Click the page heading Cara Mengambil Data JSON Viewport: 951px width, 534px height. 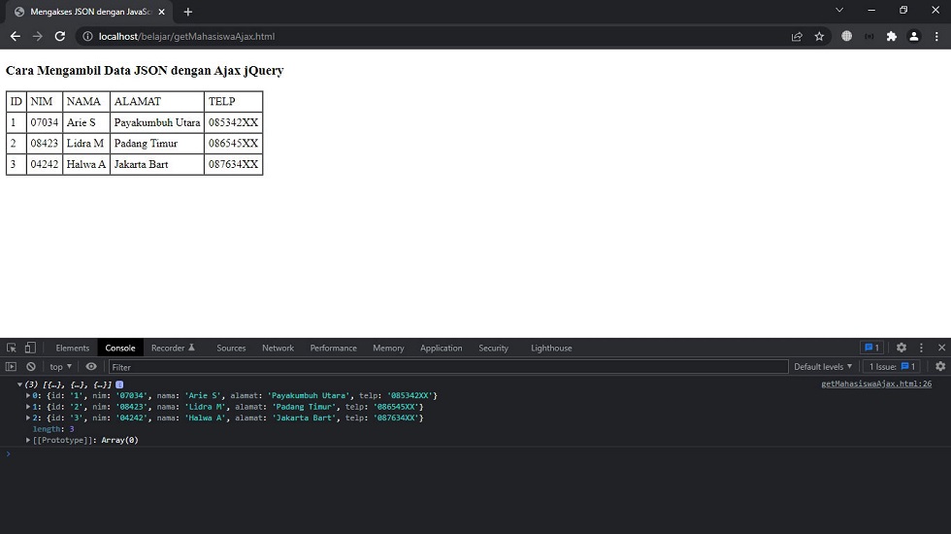(x=145, y=70)
